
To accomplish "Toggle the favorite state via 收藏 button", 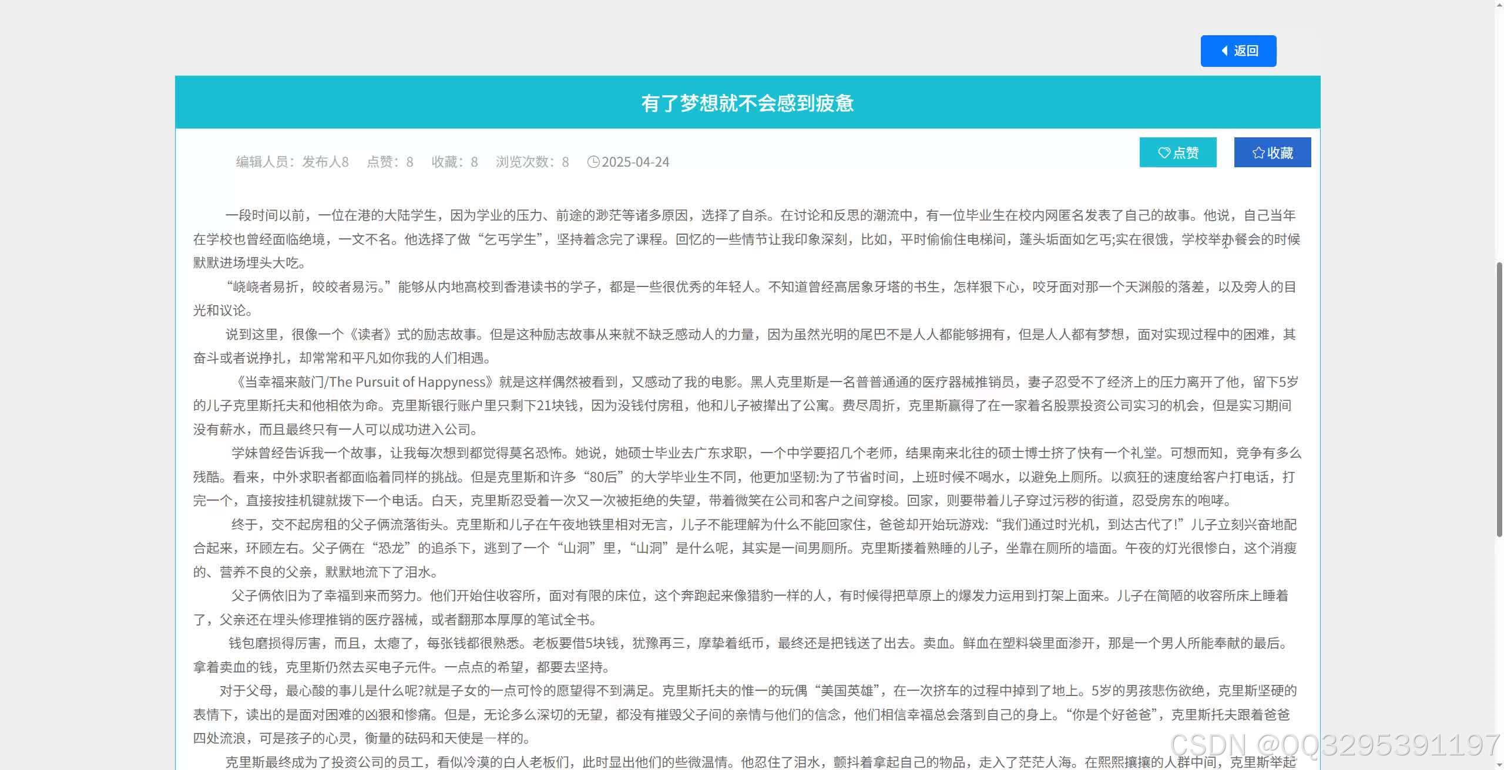I will click(x=1273, y=152).
